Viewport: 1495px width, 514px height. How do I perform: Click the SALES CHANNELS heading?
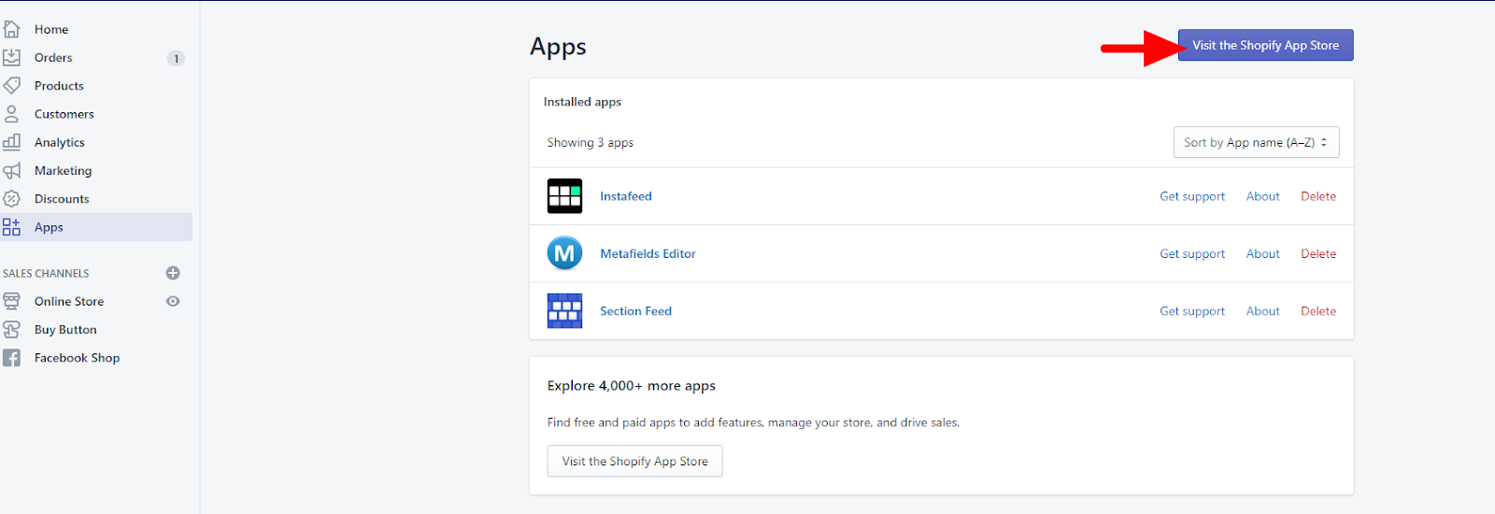[x=46, y=273]
